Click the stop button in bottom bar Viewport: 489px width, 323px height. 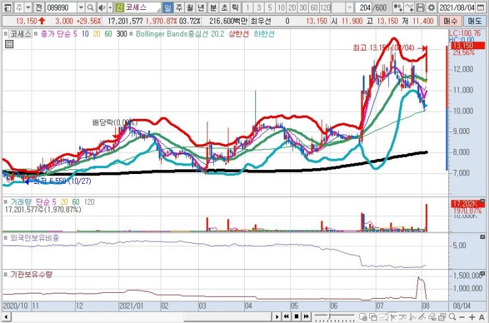tap(296, 317)
